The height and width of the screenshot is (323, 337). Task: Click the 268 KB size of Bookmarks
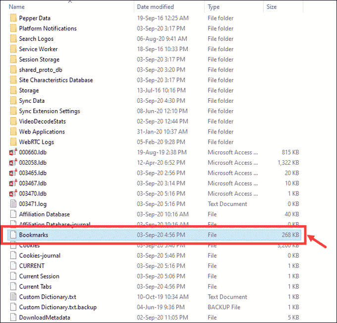(x=290, y=235)
